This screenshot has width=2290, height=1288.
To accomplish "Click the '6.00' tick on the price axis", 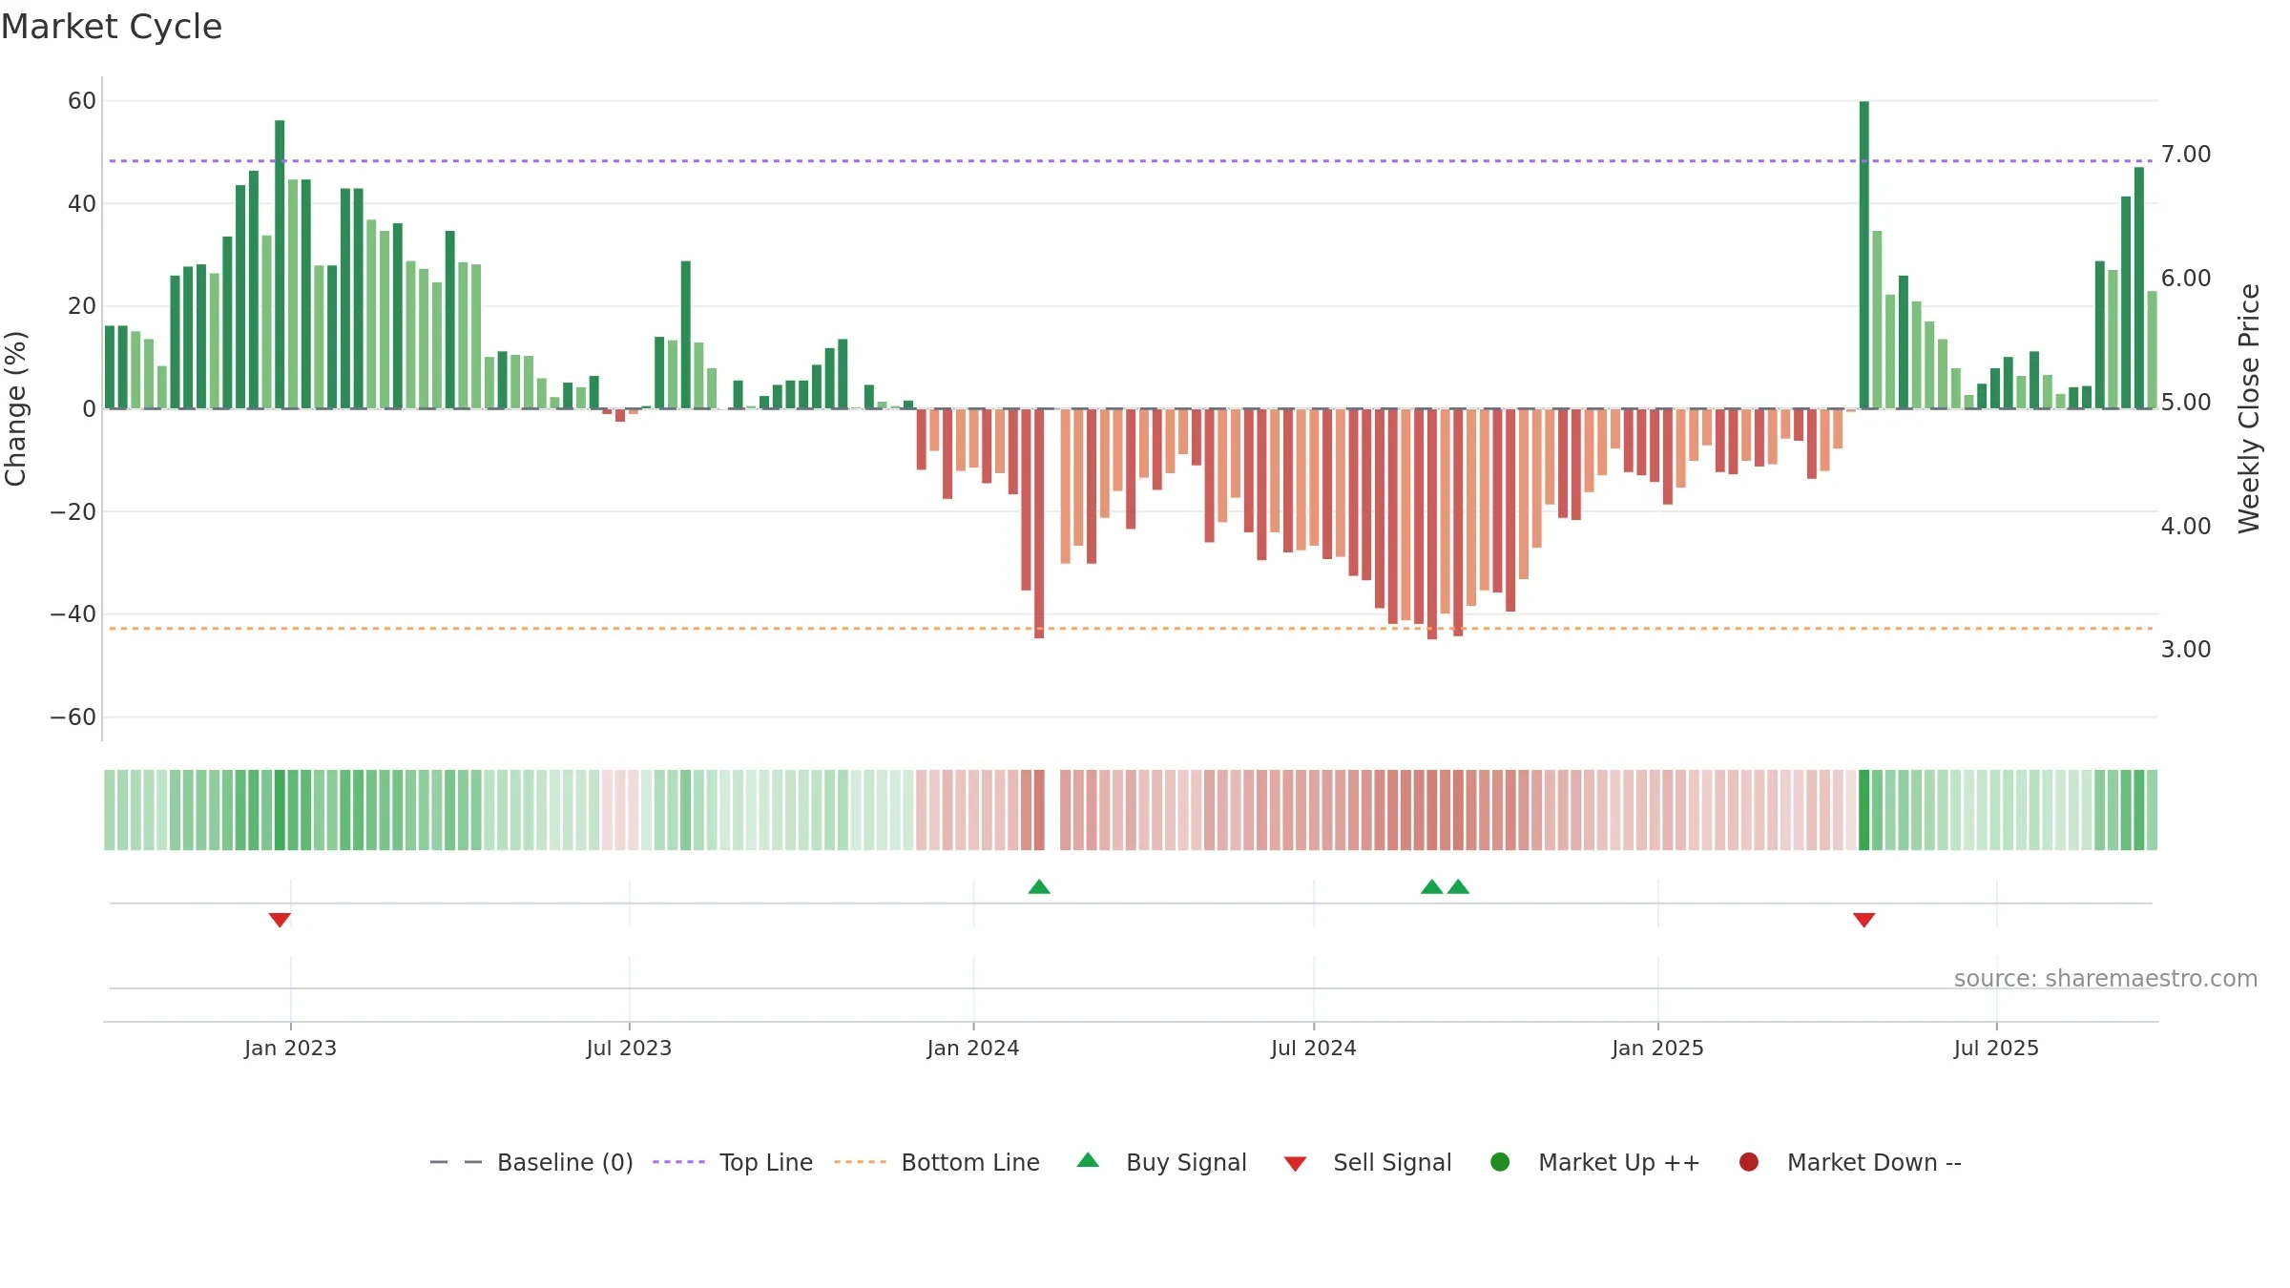I will tap(2186, 279).
